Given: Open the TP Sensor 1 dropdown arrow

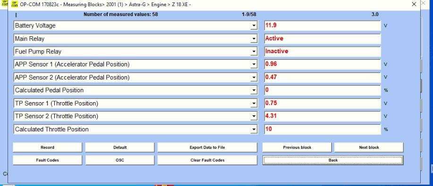Looking at the screenshot, I should [254, 104].
